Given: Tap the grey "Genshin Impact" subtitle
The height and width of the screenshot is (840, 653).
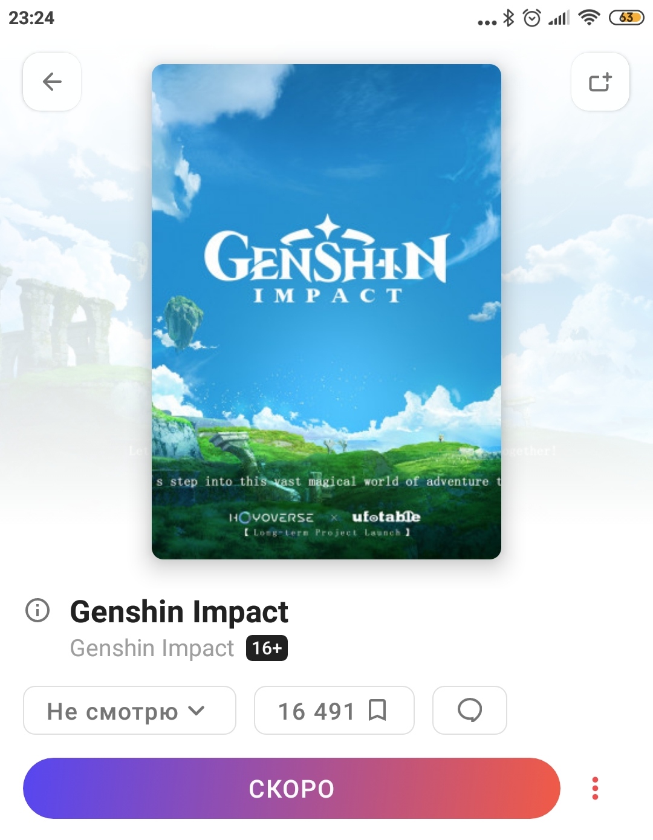Looking at the screenshot, I should (x=152, y=648).
